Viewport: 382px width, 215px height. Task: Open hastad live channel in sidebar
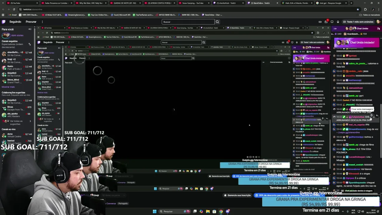point(16,142)
